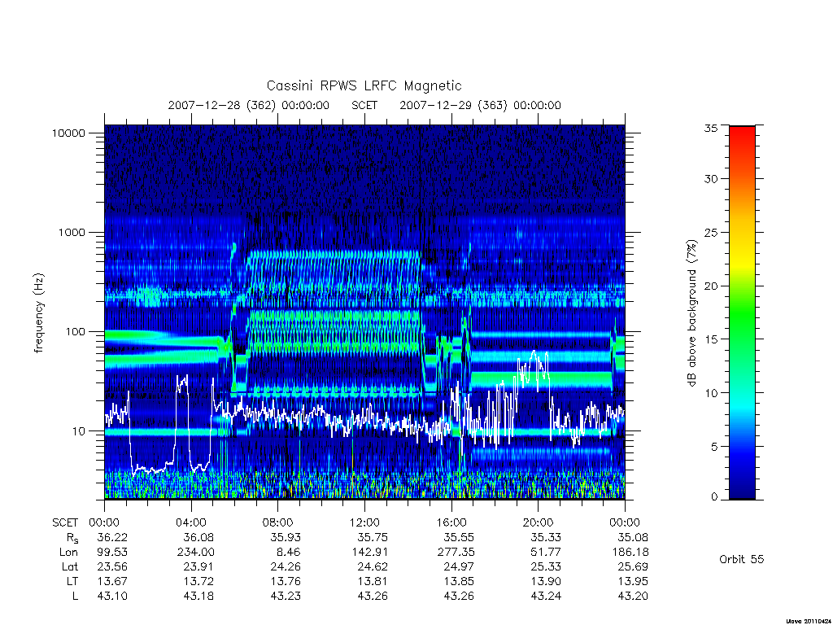Click the 'frequency (Hz)' axis label
This screenshot has height=625, width=833.
(x=39, y=313)
